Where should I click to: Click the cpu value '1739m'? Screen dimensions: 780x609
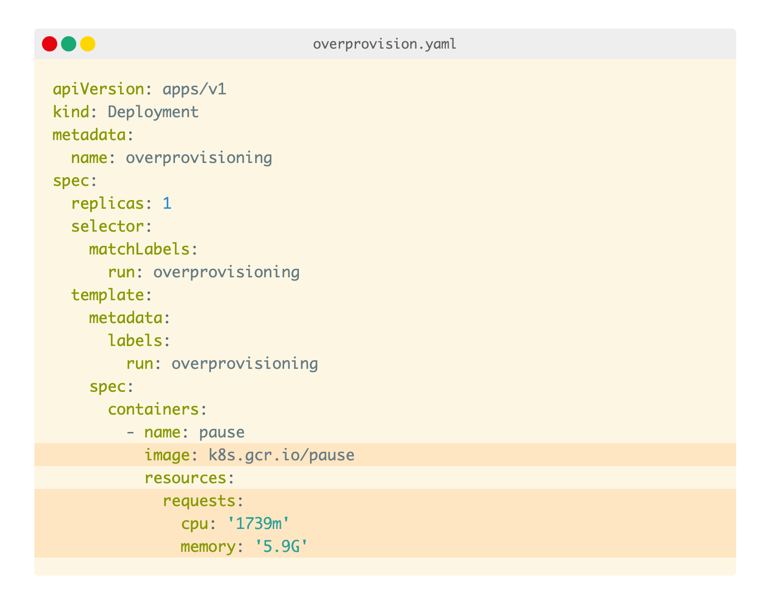coord(258,524)
